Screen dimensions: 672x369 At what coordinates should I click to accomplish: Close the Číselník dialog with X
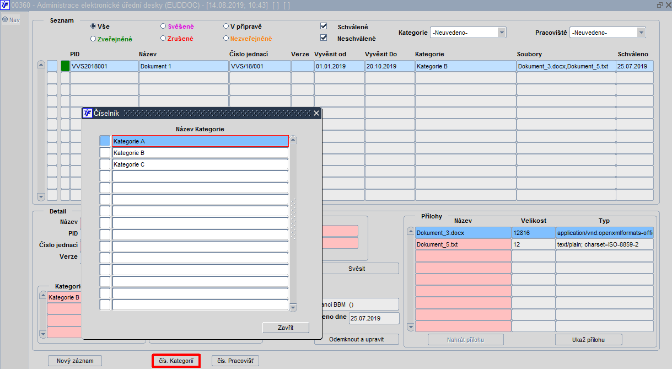click(x=316, y=113)
